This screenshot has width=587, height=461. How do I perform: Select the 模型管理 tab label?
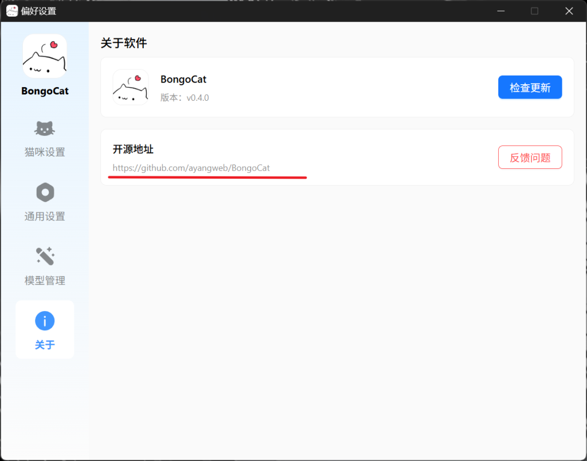[45, 281]
